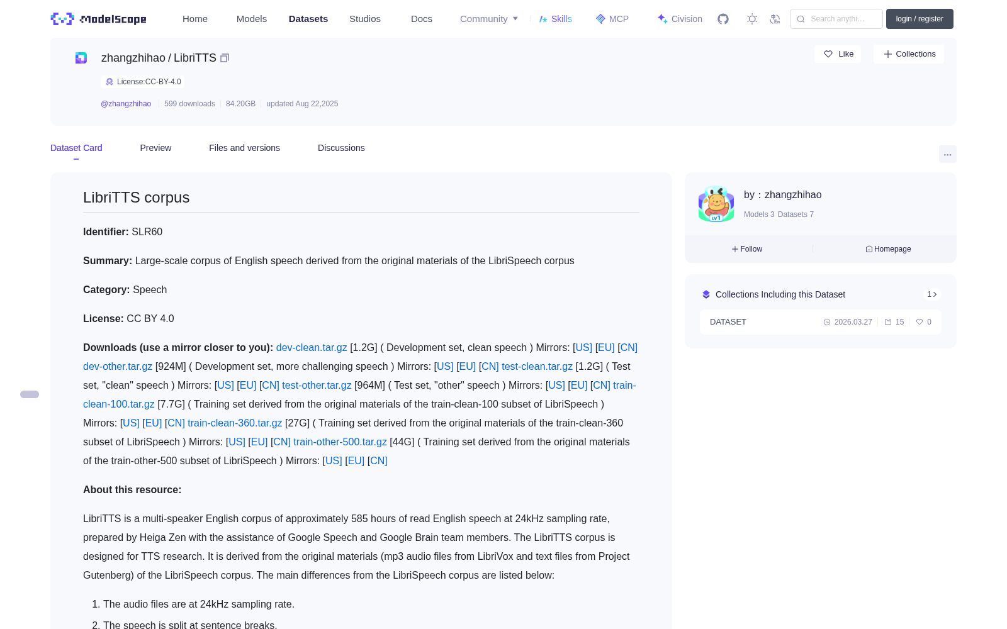Click the folder count 15 in DATASET row
Screen dimensions: 1007x629
pos(894,322)
